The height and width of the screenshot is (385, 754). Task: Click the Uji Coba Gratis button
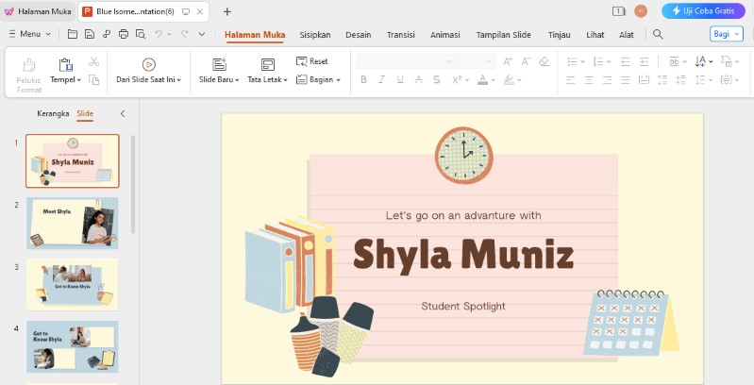pyautogui.click(x=701, y=10)
